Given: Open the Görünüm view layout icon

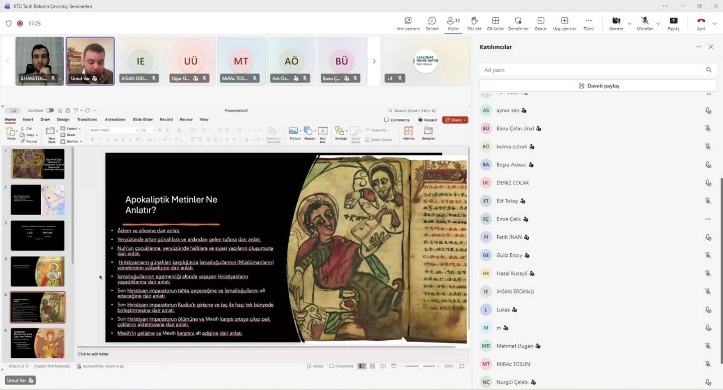Looking at the screenshot, I should [495, 21].
